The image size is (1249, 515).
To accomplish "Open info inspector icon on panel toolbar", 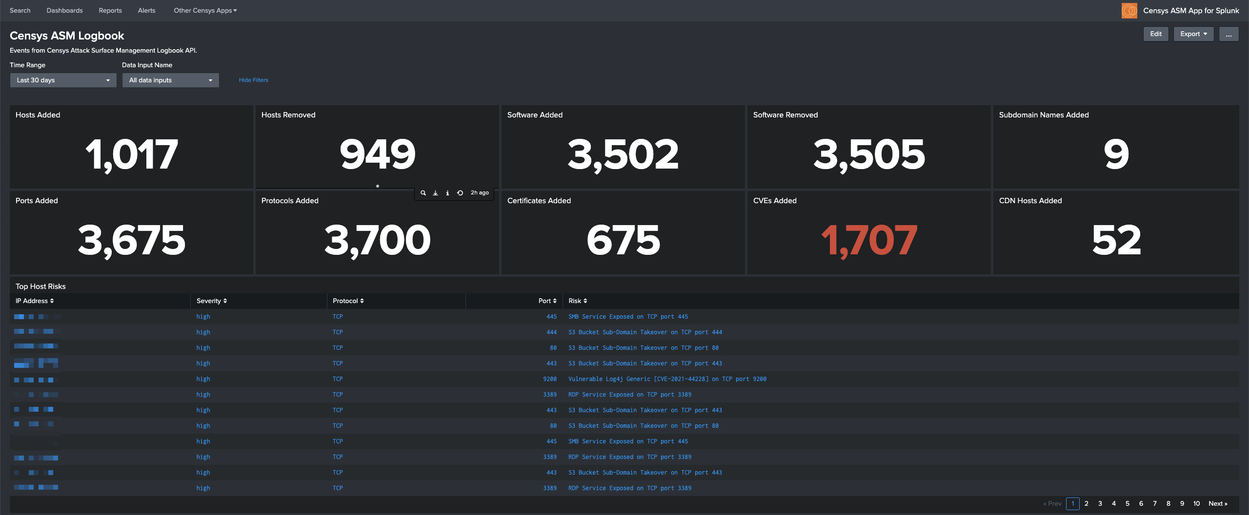I will click(x=447, y=193).
